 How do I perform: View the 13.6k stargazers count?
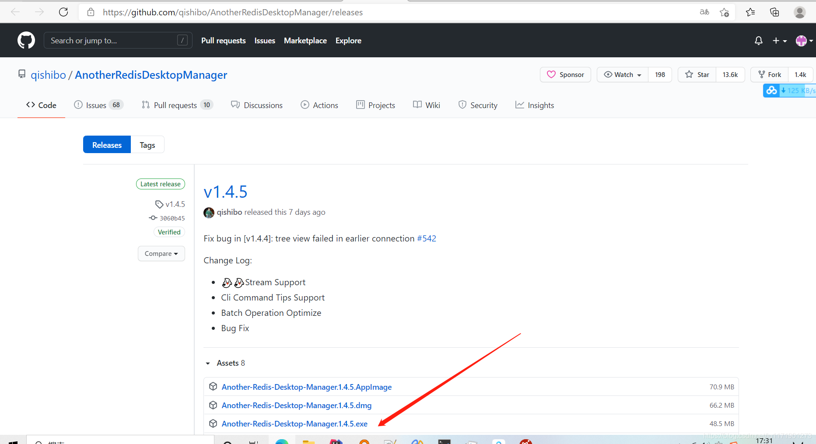[730, 75]
